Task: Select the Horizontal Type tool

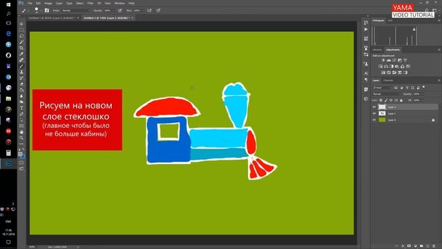Action: tap(21, 108)
